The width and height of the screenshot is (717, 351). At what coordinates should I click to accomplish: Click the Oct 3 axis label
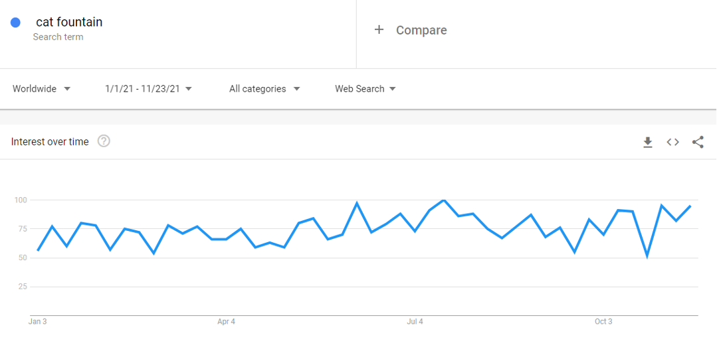603,322
